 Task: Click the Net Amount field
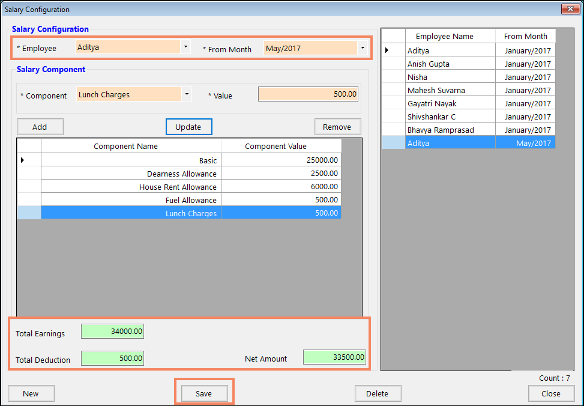334,357
